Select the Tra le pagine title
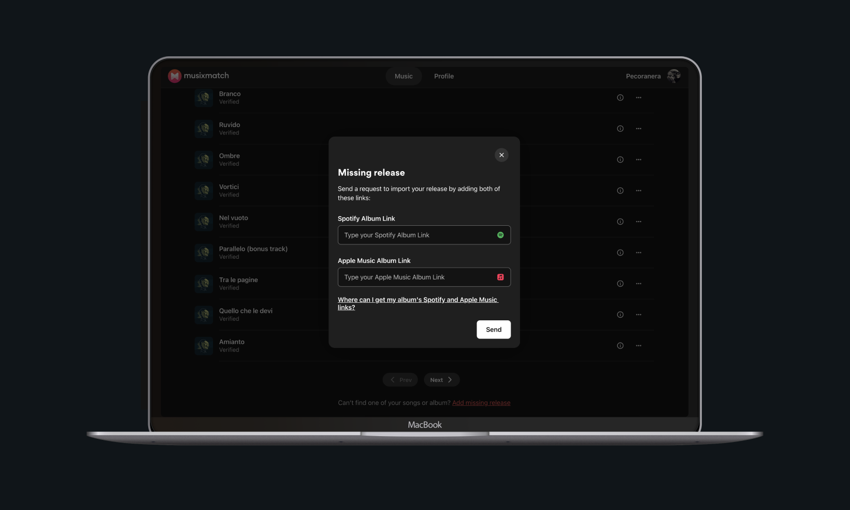 (238, 280)
